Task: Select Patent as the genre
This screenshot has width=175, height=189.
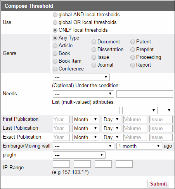Action: click(x=133, y=42)
